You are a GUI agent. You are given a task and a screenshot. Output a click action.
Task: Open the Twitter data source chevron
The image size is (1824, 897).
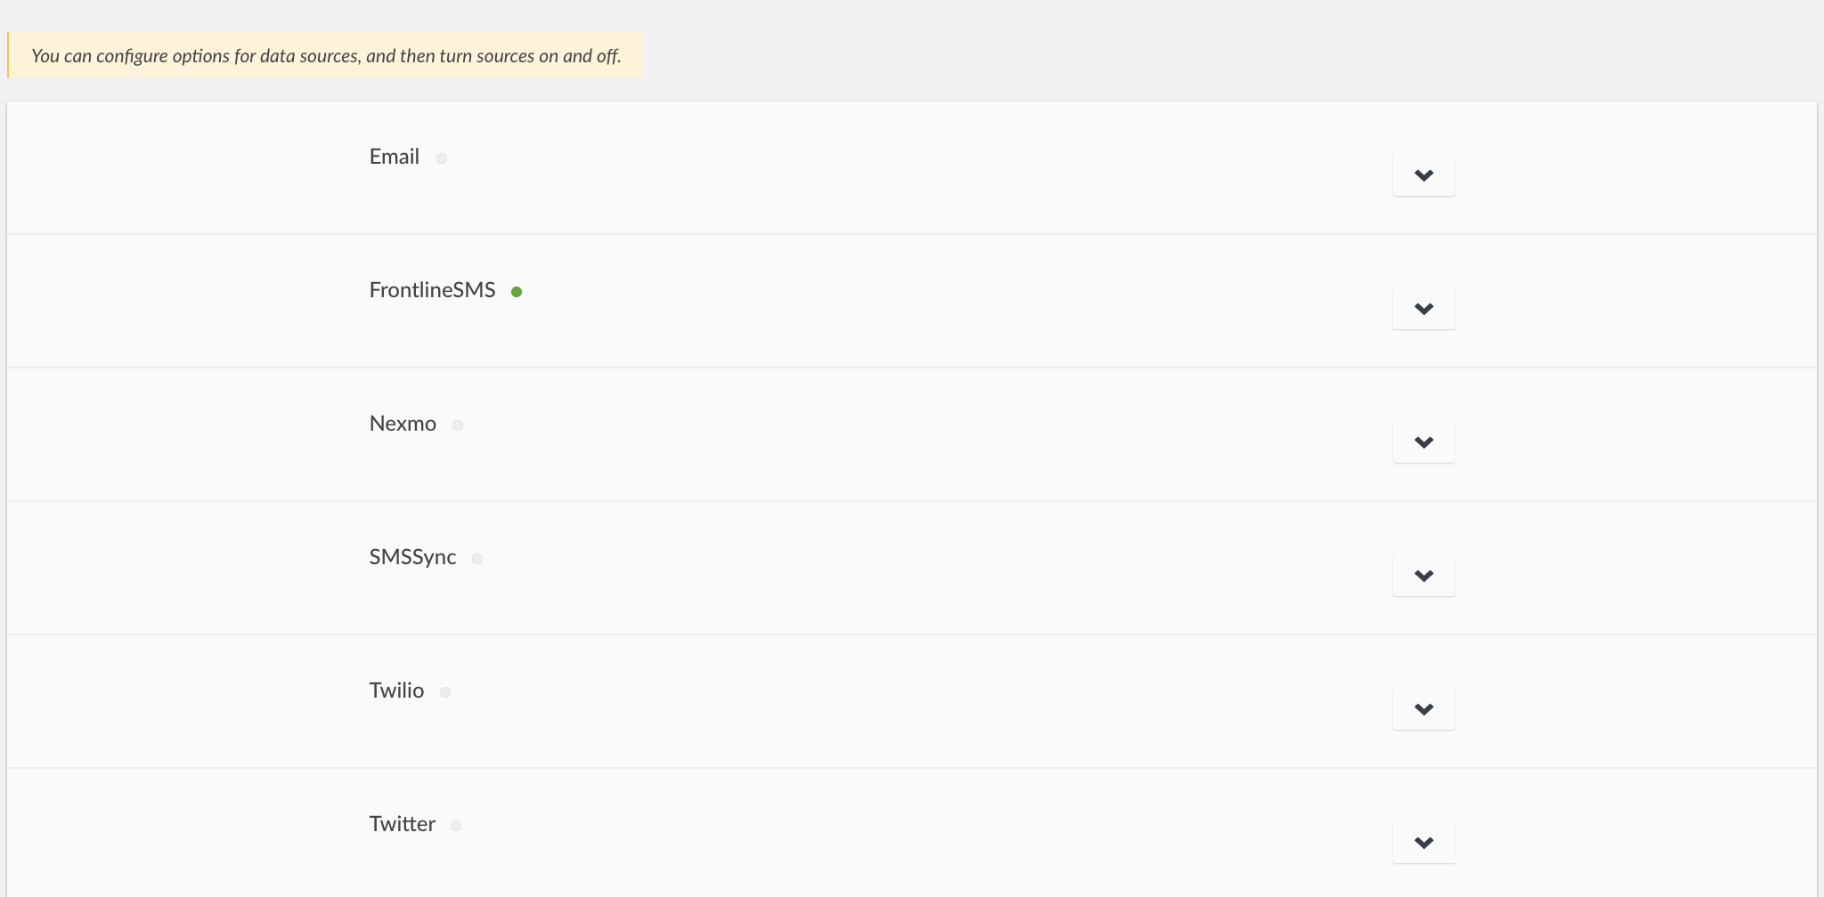1423,843
